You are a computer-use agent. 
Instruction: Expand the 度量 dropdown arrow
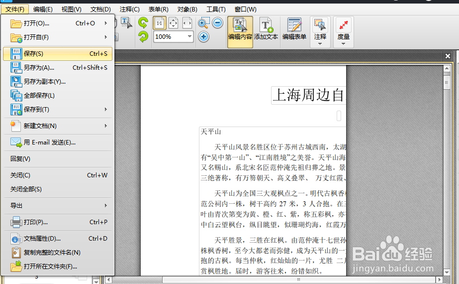click(x=343, y=44)
